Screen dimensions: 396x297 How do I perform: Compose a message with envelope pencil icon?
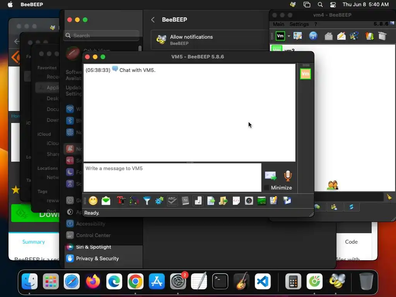coord(341,36)
